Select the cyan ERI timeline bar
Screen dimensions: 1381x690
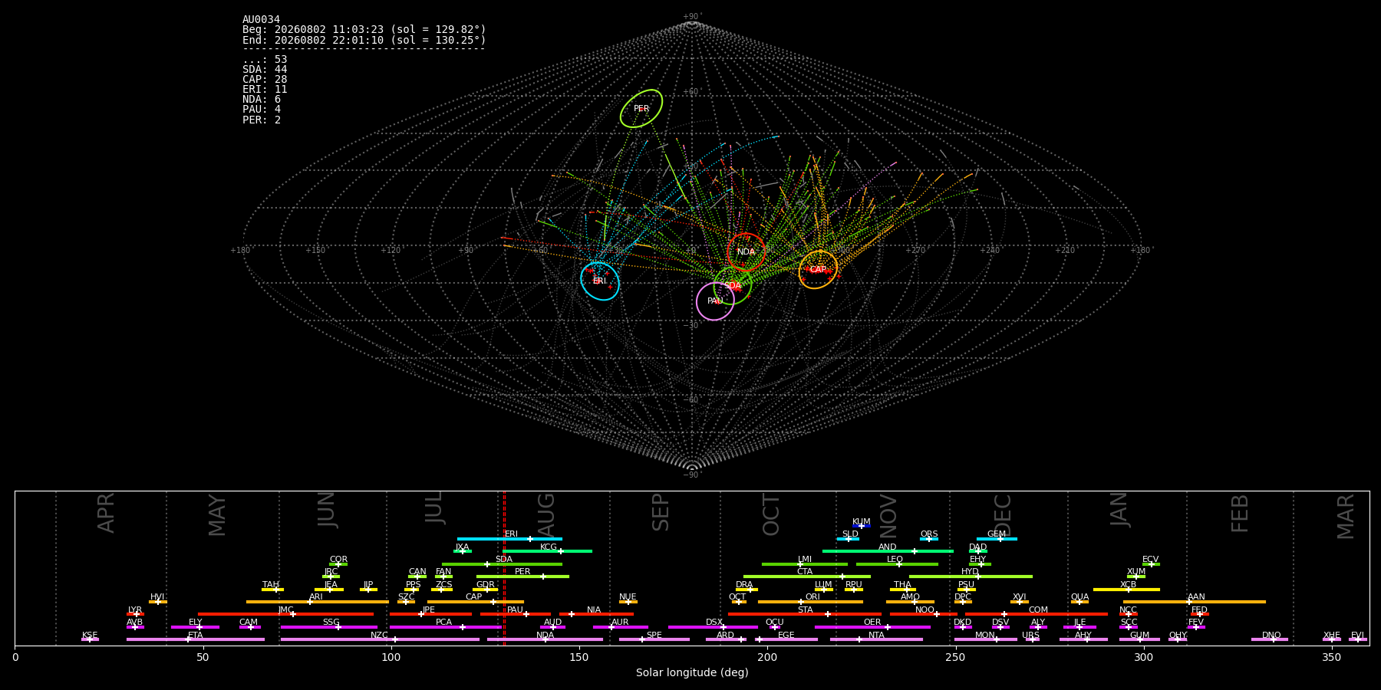509,539
